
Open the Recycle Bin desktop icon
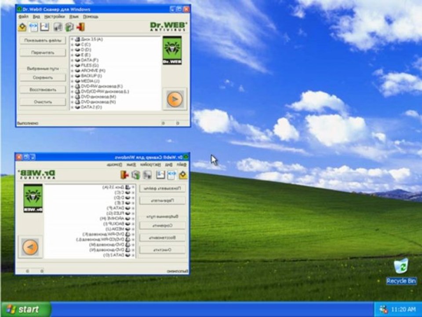401,271
